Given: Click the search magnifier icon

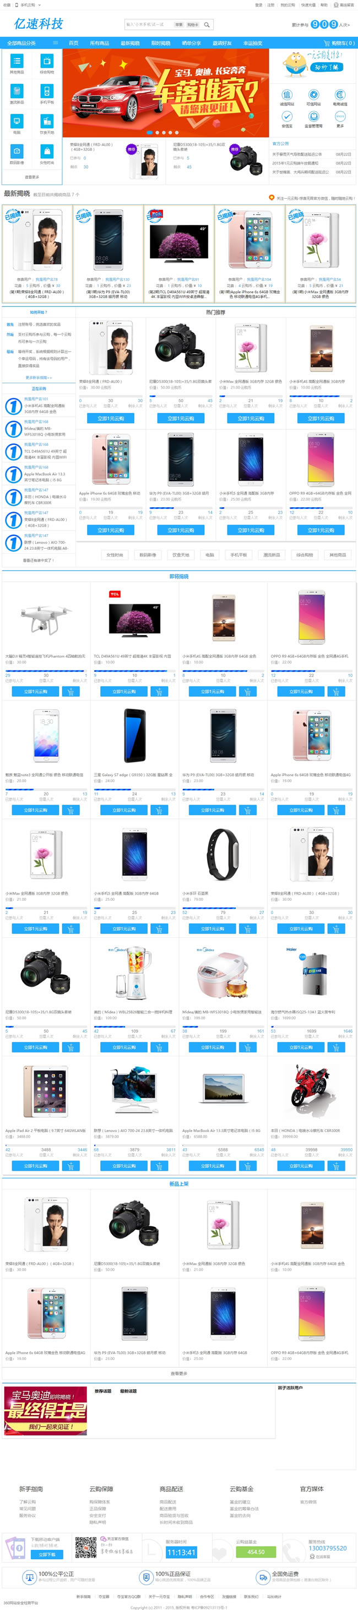Looking at the screenshot, I should coord(207,25).
